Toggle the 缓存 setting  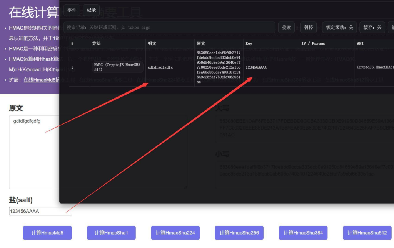click(x=372, y=27)
